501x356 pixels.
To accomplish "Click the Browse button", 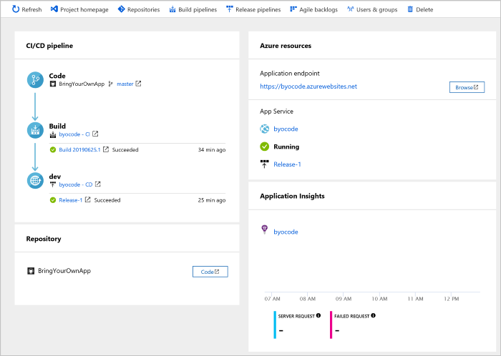I will [466, 87].
